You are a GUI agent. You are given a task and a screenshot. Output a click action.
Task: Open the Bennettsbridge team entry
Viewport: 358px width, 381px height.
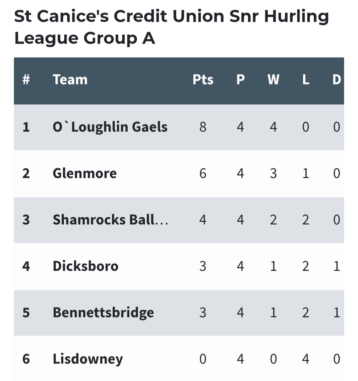point(103,312)
